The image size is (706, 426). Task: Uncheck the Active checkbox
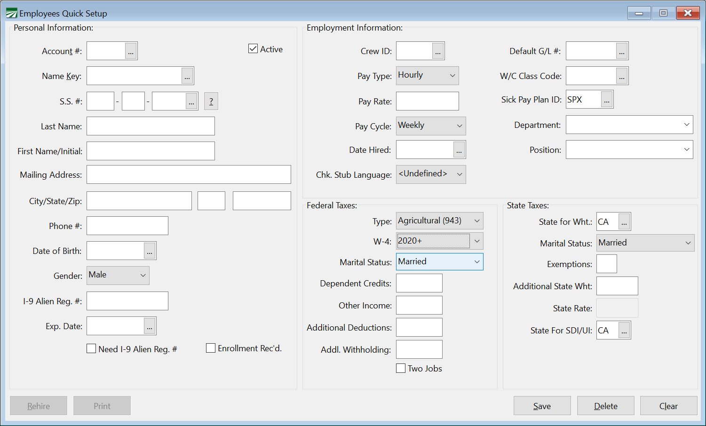coord(253,48)
